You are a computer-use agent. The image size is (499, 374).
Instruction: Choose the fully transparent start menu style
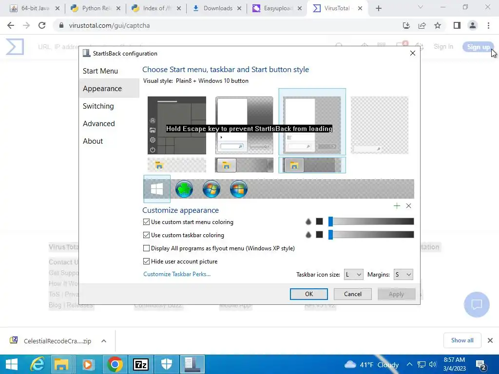point(379,125)
